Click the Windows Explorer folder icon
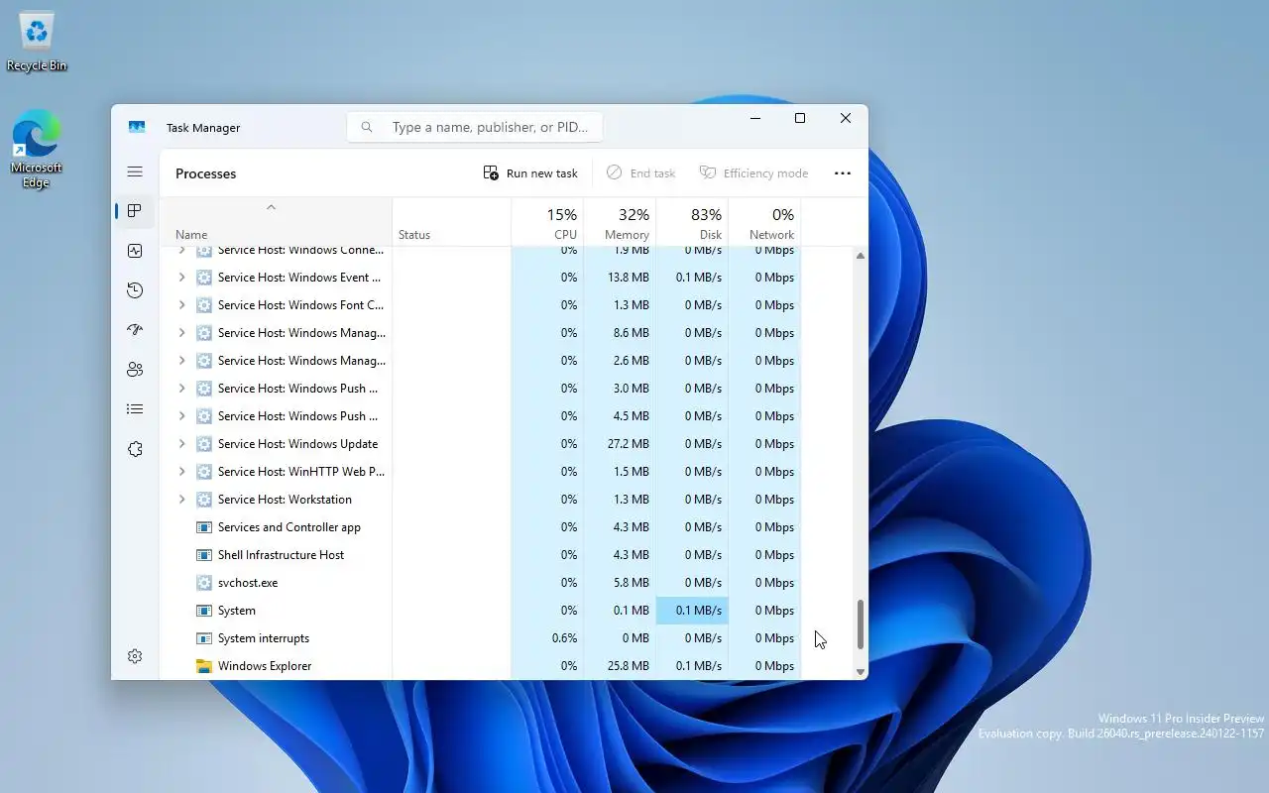The image size is (1269, 793). [204, 666]
